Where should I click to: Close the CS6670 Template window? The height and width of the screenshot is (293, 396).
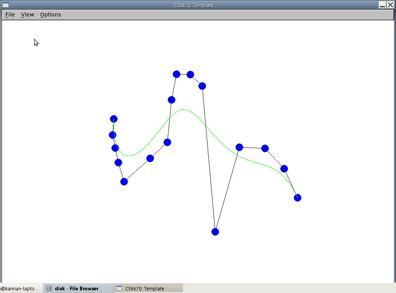[390, 5]
